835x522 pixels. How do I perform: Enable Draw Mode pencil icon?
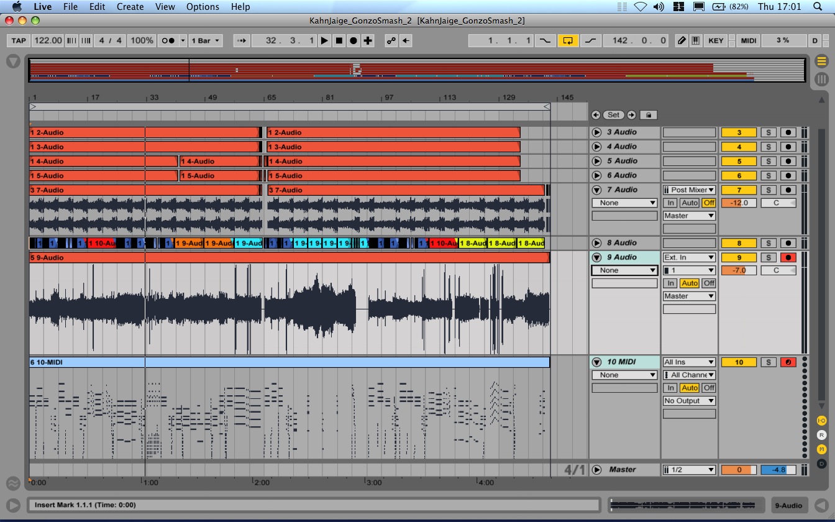point(682,40)
